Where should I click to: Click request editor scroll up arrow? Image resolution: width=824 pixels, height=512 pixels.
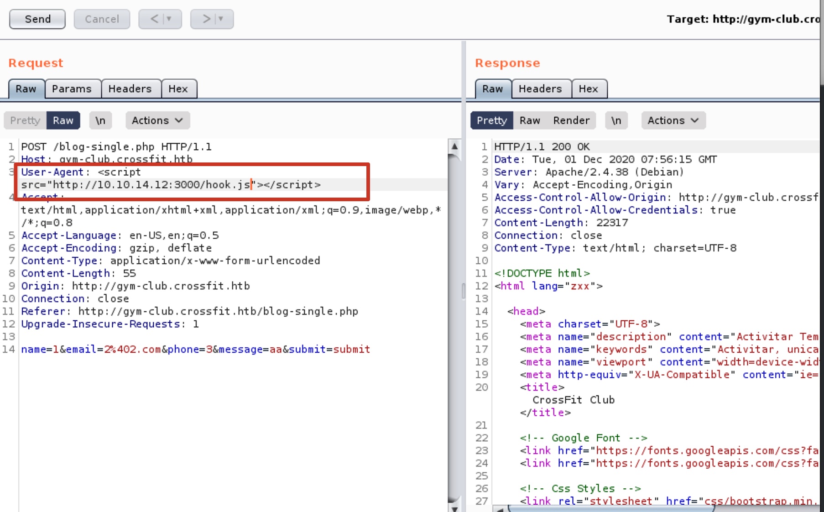(454, 146)
